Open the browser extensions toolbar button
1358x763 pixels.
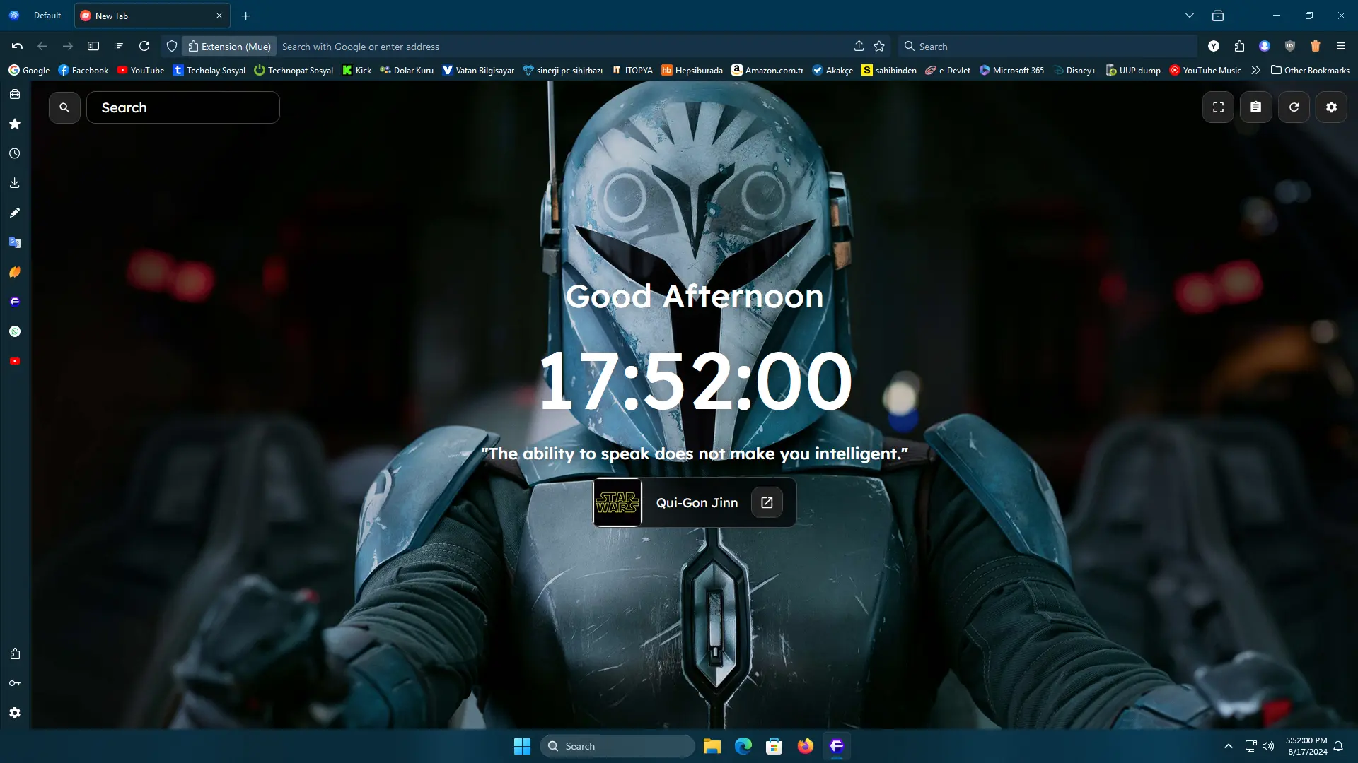click(x=1239, y=46)
